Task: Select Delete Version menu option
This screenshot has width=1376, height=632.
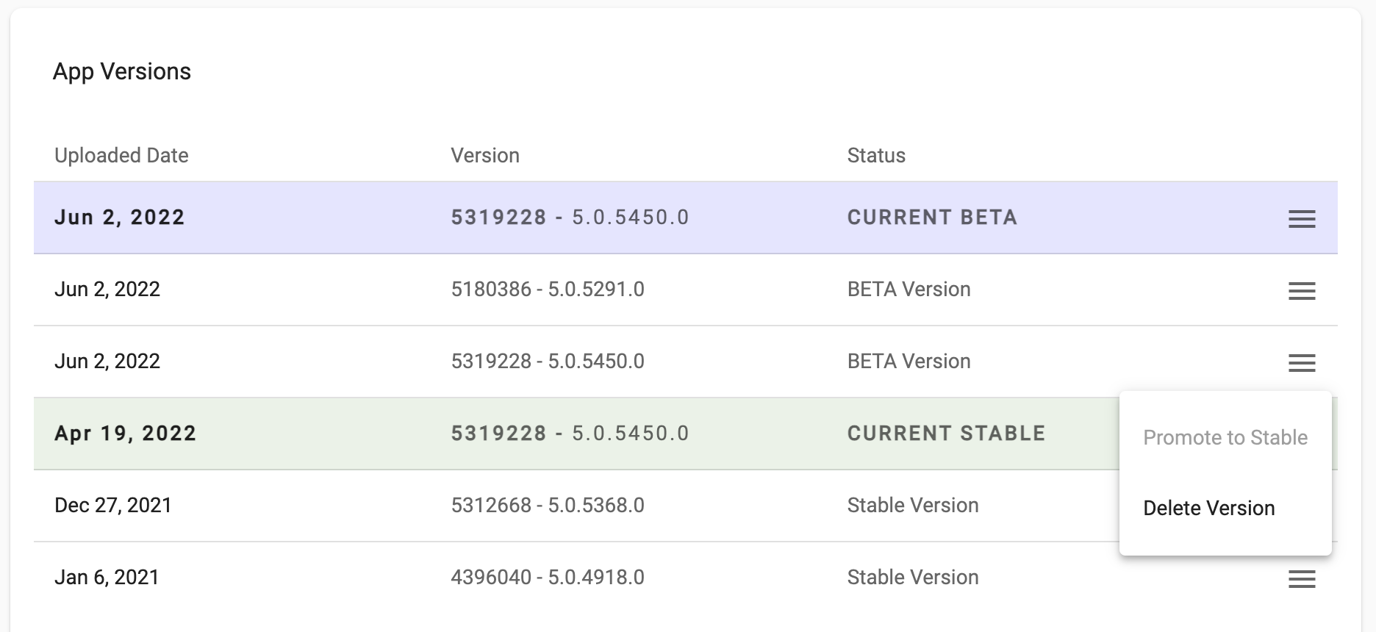Action: coord(1209,508)
